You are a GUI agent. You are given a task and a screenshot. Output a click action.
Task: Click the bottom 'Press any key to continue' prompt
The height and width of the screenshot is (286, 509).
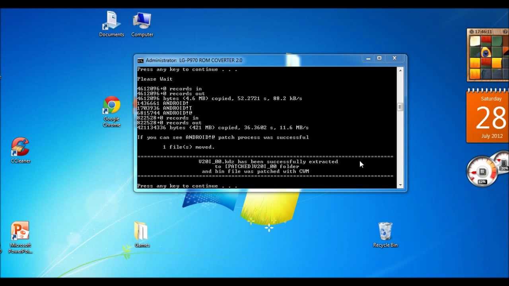[187, 186]
